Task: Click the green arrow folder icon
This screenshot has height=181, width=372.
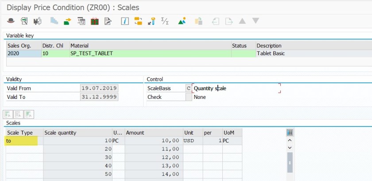Action: [67, 21]
